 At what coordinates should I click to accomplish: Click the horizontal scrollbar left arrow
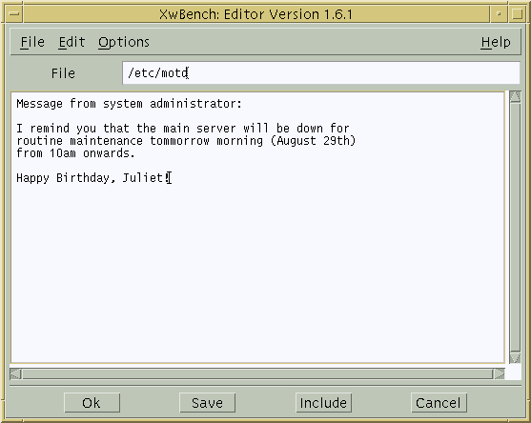click(x=15, y=373)
